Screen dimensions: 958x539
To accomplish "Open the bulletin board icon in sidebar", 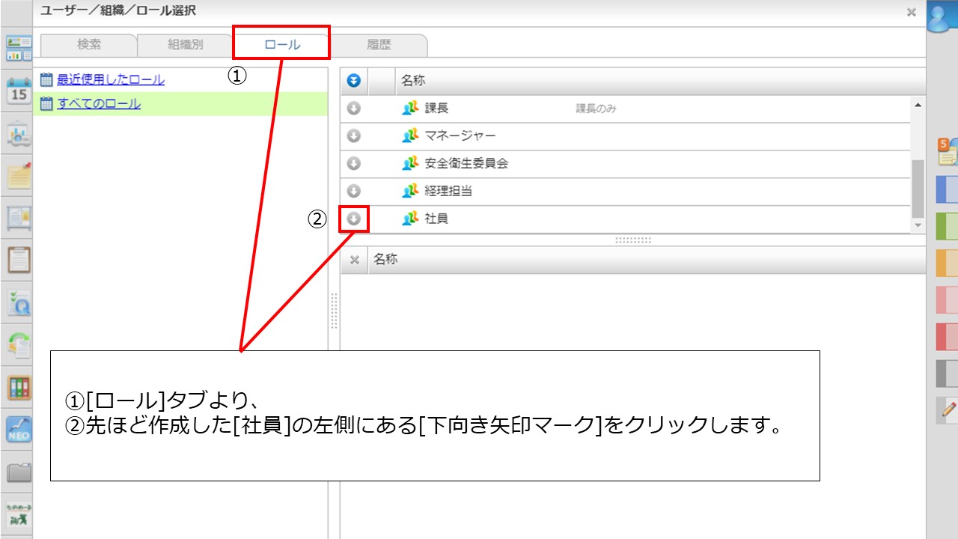I will point(19,218).
